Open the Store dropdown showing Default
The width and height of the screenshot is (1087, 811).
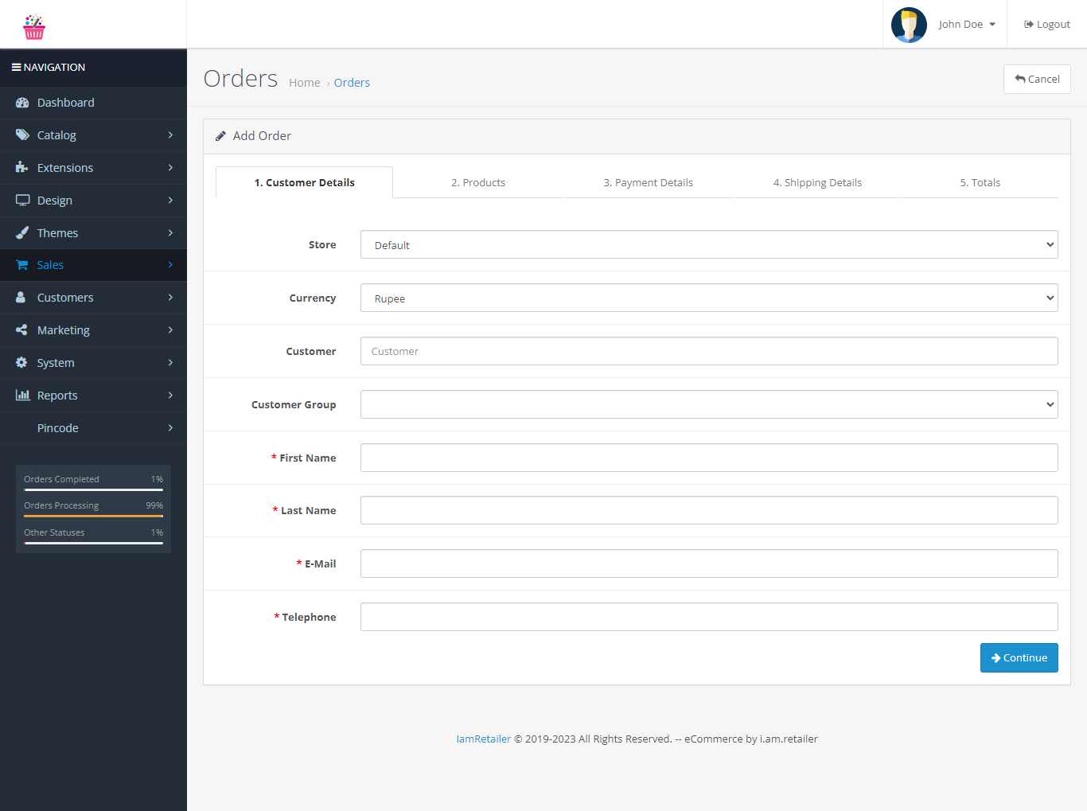coord(709,245)
